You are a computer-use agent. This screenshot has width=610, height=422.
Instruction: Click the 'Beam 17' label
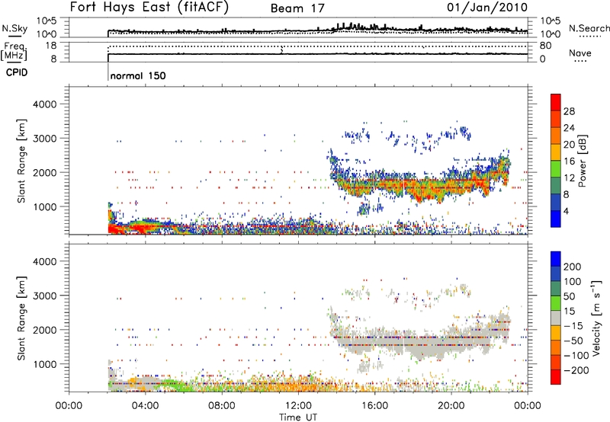point(297,8)
